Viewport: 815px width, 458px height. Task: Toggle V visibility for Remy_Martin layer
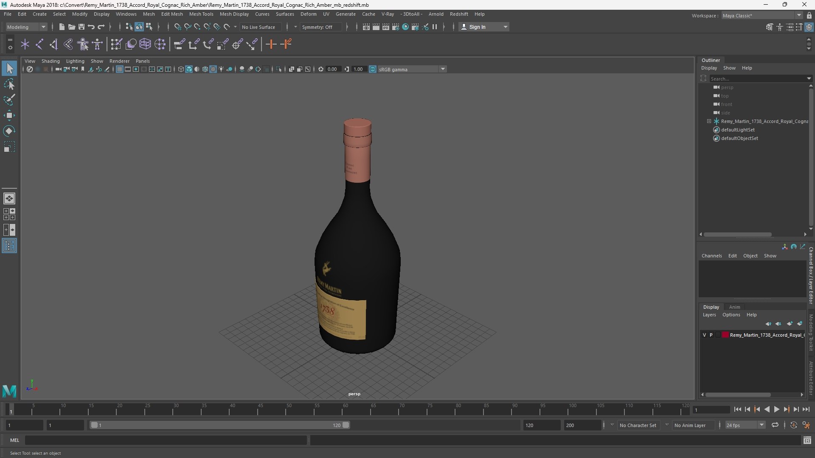[705, 335]
